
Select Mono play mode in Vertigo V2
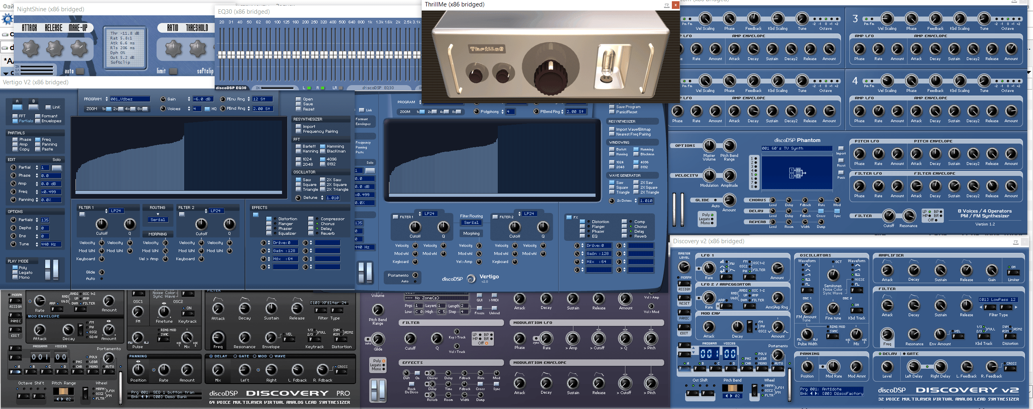tap(15, 278)
